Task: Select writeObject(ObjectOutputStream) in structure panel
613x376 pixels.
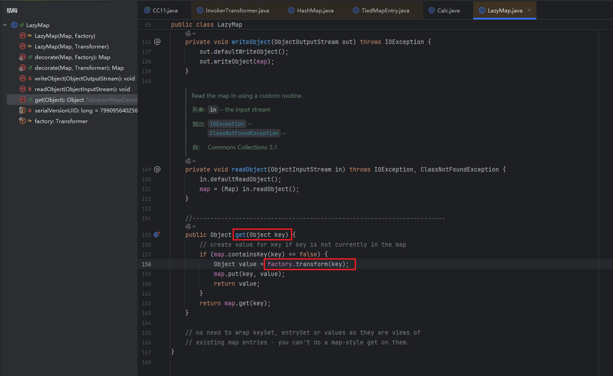Action: click(x=85, y=79)
